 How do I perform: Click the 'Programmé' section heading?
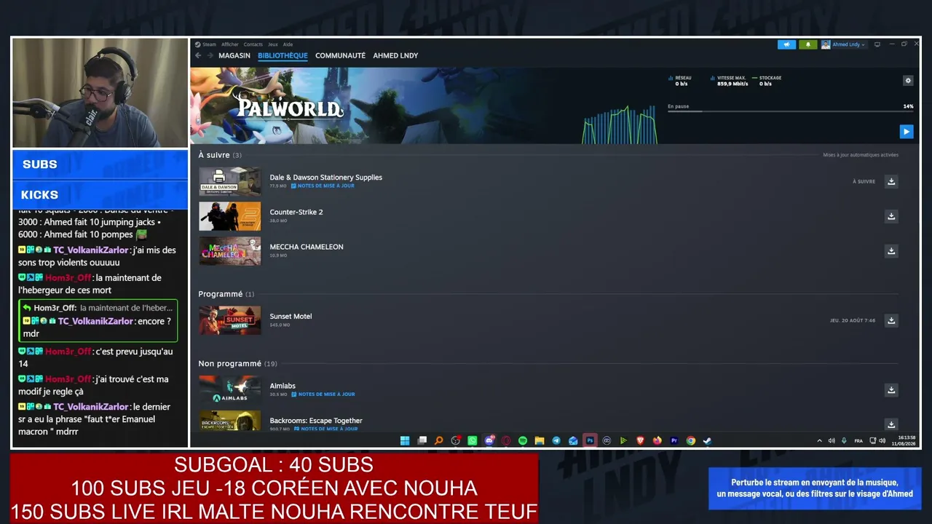tap(221, 294)
